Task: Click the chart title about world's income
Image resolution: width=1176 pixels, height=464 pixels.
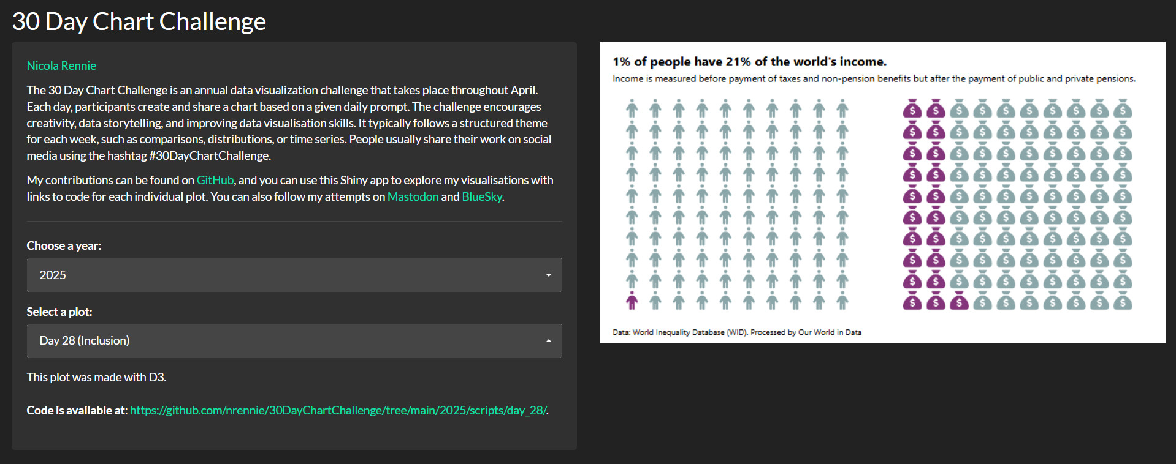Action: [x=749, y=62]
